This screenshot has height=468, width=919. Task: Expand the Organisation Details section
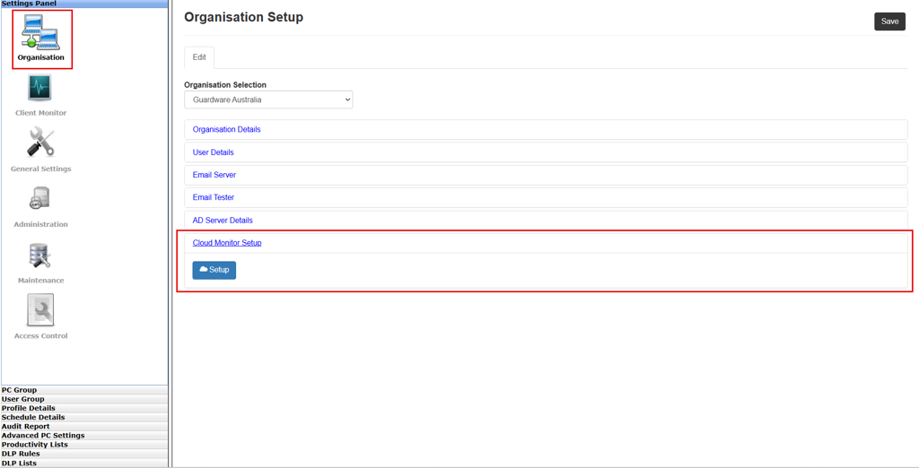click(x=226, y=130)
